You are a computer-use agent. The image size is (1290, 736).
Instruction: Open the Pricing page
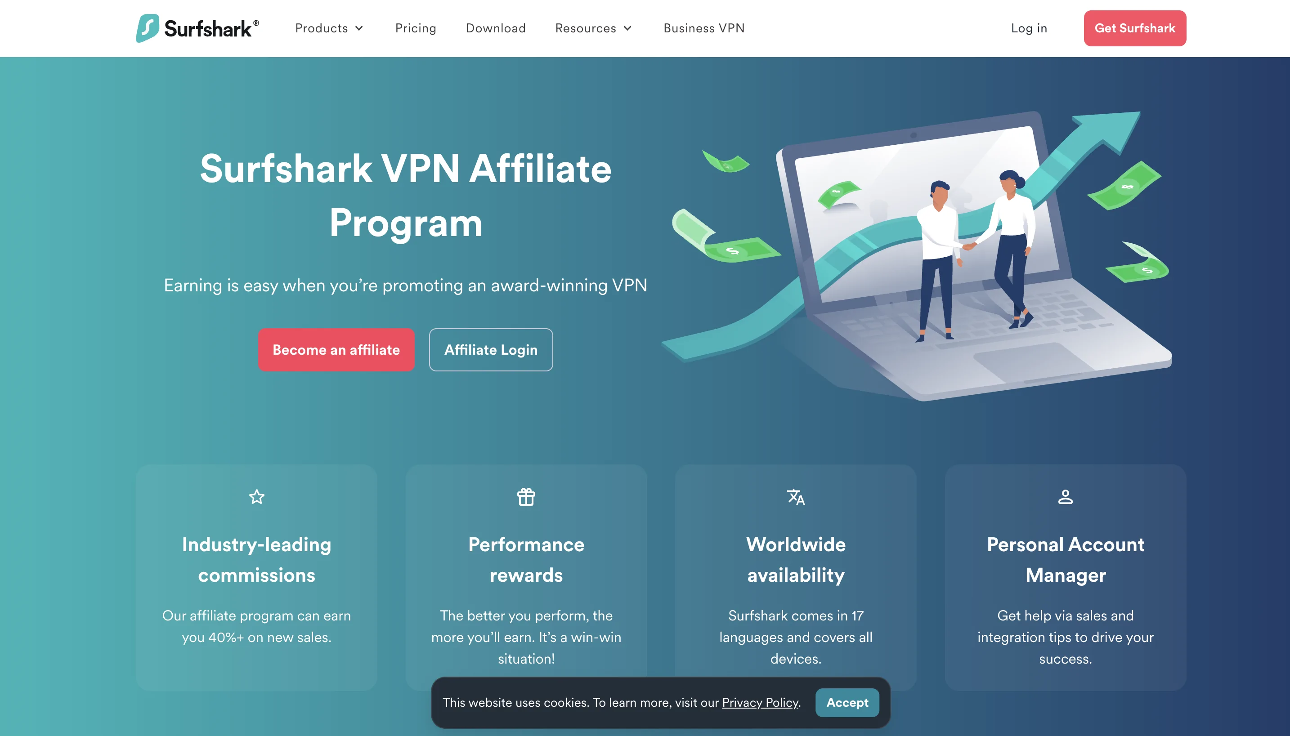pos(416,28)
